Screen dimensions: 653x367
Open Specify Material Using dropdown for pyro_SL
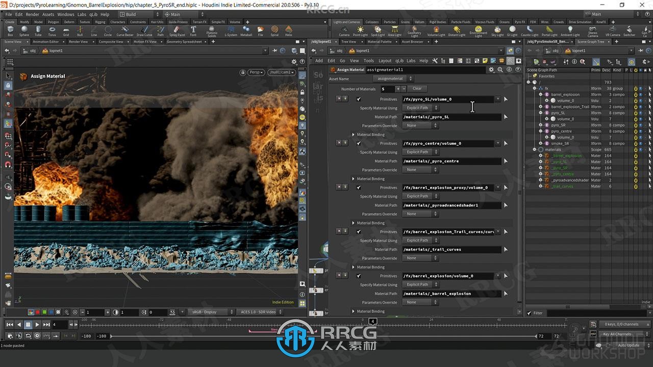420,108
